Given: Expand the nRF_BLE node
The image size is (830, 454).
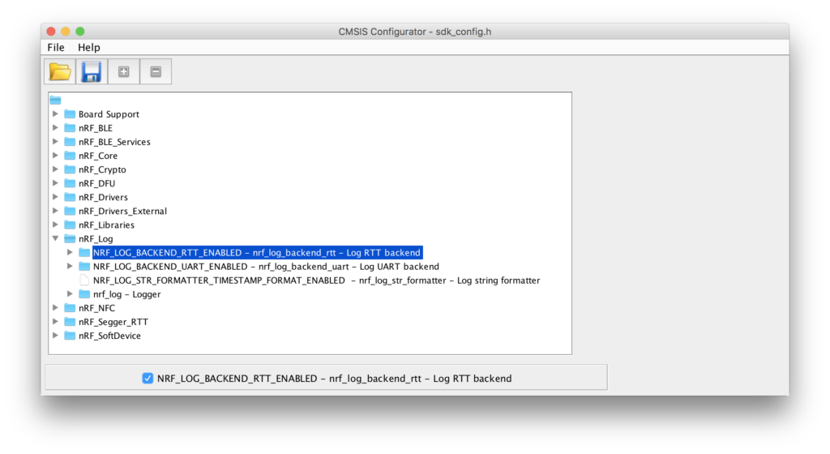Looking at the screenshot, I should pyautogui.click(x=55, y=127).
